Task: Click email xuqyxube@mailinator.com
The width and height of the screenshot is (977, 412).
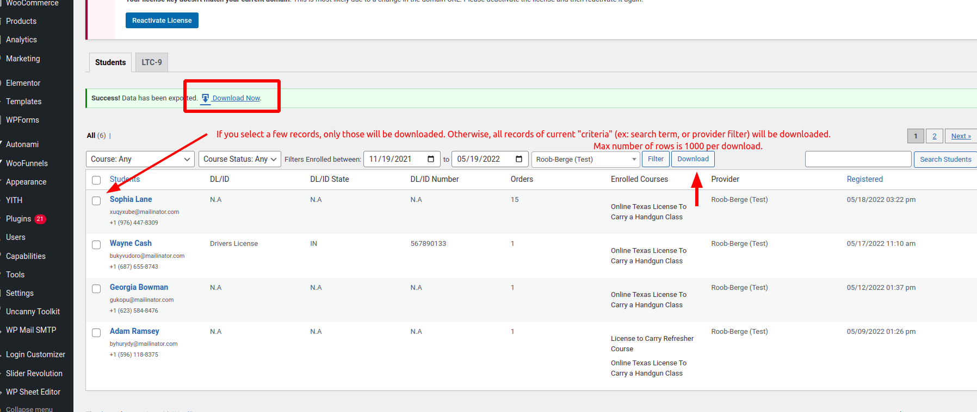Action: pyautogui.click(x=144, y=212)
